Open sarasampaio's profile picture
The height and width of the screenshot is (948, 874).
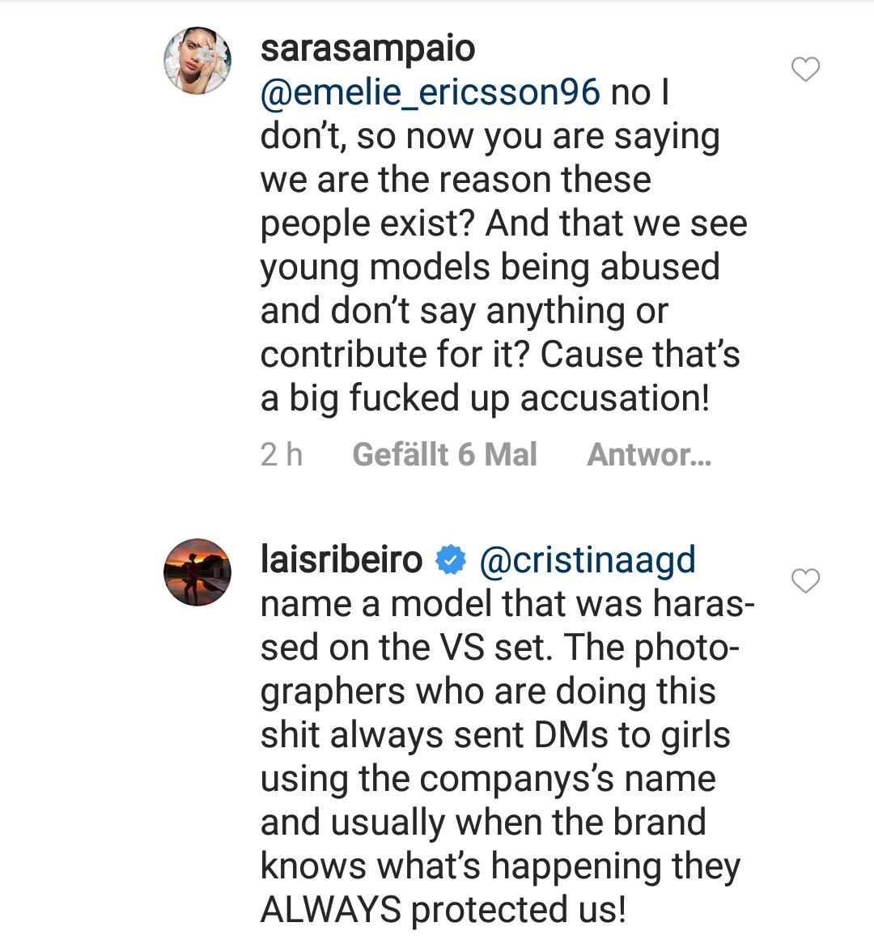point(197,61)
